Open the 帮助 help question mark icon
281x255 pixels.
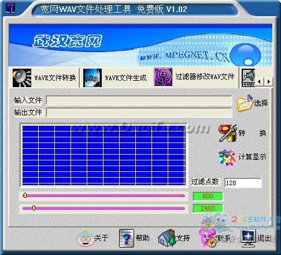coord(127,238)
